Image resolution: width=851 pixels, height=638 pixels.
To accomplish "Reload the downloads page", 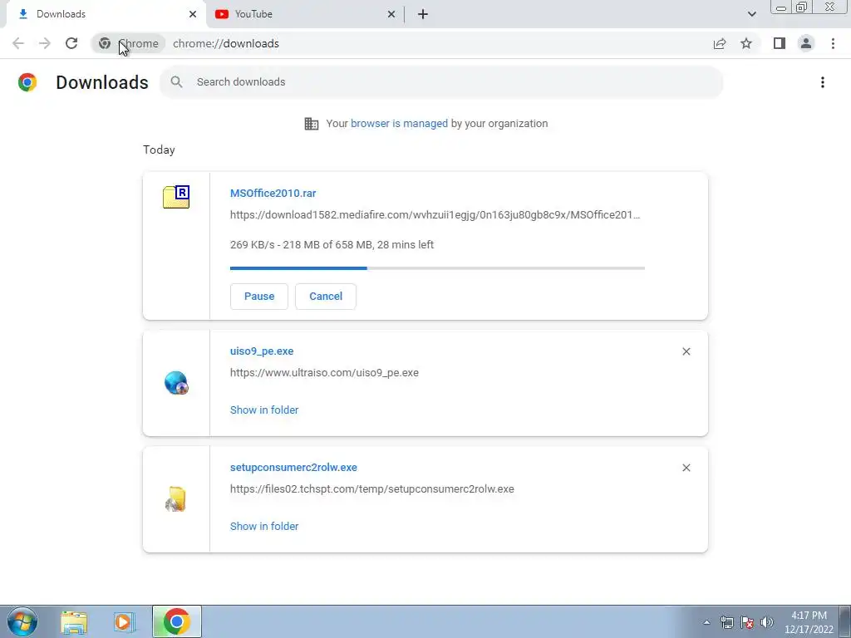I will coord(71,43).
